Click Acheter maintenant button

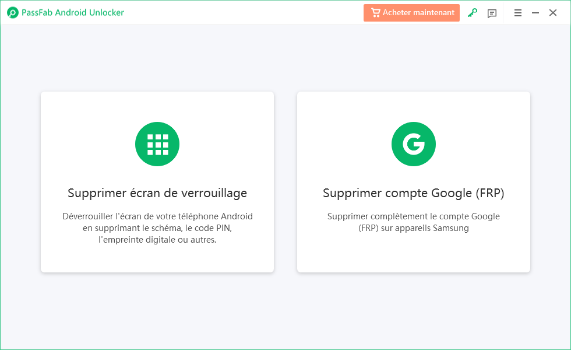[x=411, y=13]
